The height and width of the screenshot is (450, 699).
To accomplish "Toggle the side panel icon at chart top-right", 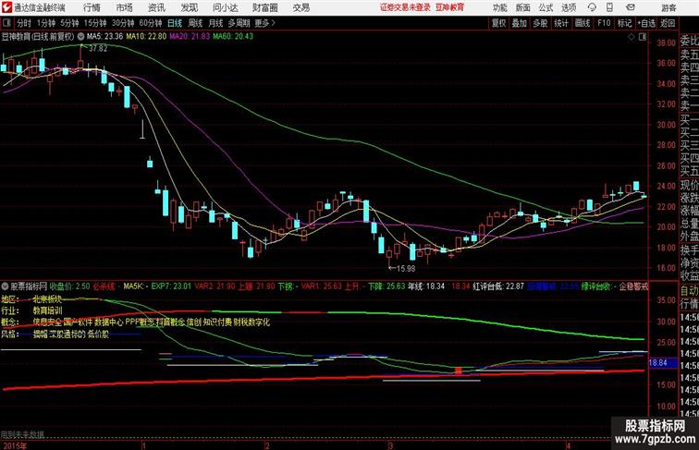I will point(643,37).
